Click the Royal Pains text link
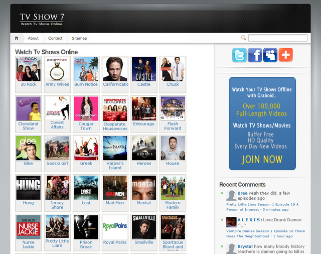Image resolution: width=321 pixels, height=254 pixels. (115, 242)
